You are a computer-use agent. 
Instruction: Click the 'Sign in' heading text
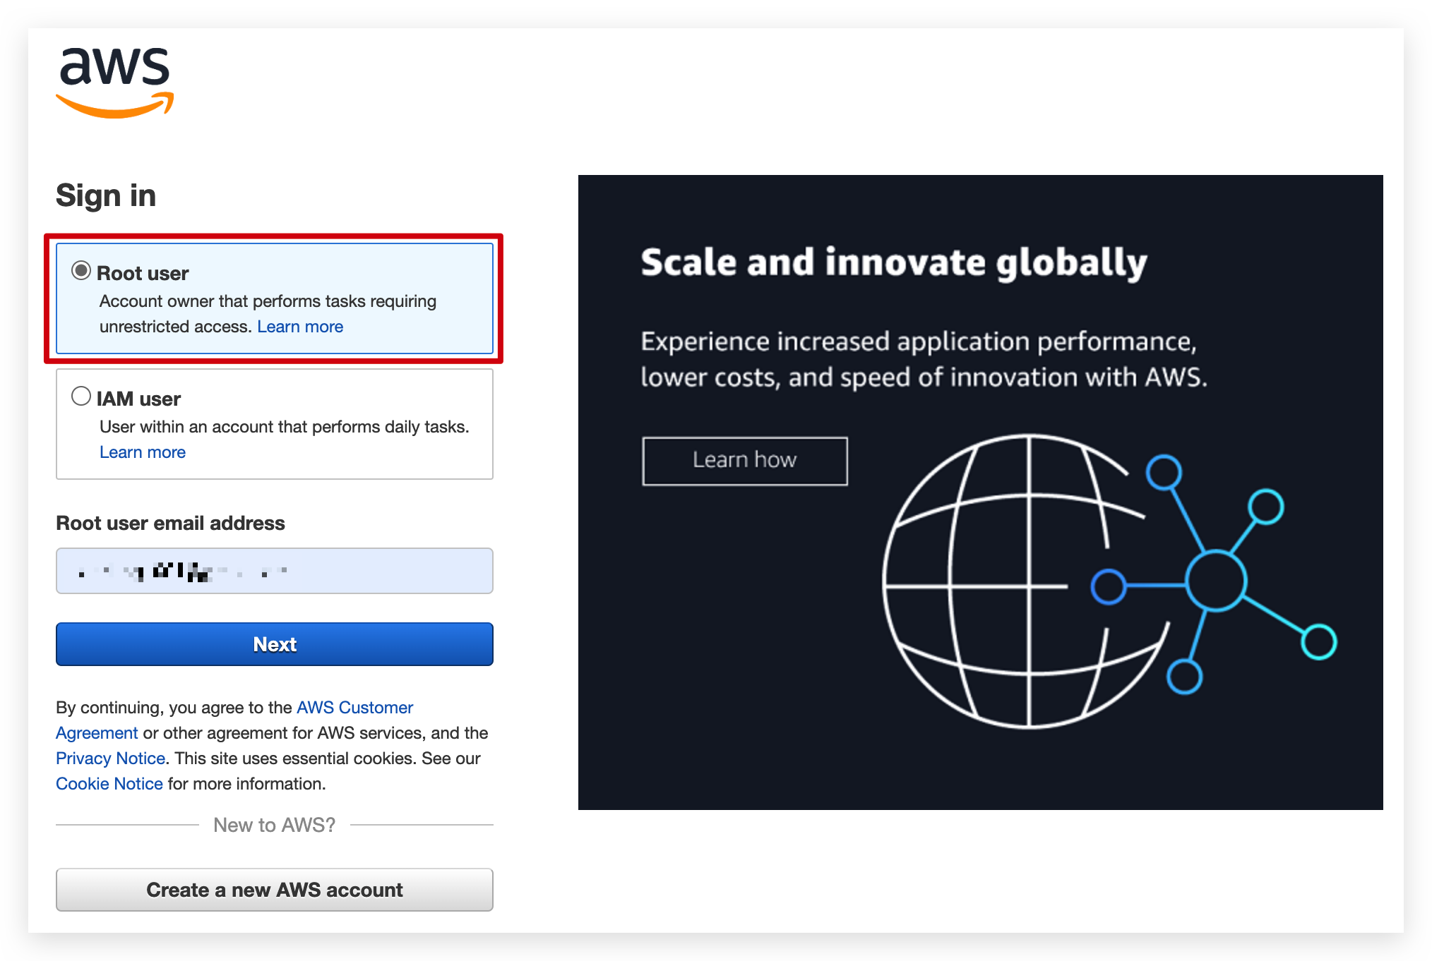106,195
